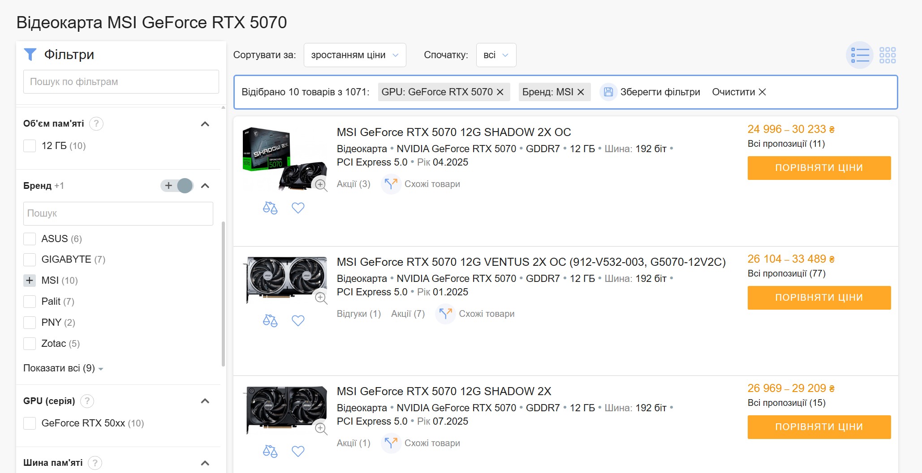Focus the brand Пошук input field

[x=118, y=213]
